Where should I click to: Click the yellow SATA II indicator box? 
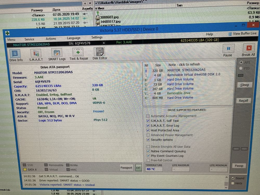25,170
